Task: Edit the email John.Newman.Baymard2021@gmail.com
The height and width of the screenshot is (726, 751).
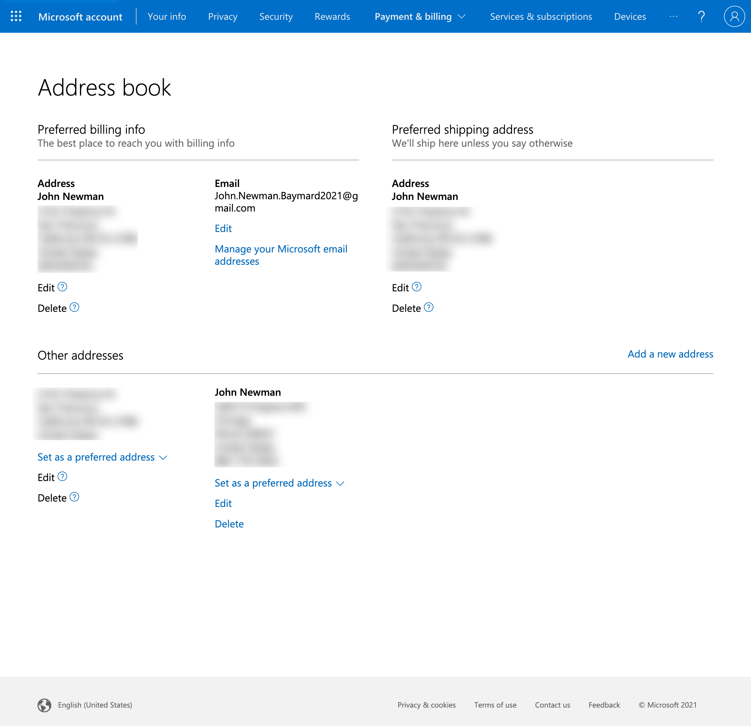Action: 223,228
